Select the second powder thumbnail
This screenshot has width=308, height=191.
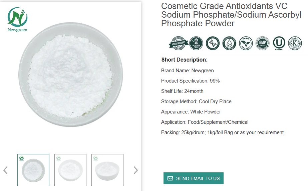(x=70, y=170)
